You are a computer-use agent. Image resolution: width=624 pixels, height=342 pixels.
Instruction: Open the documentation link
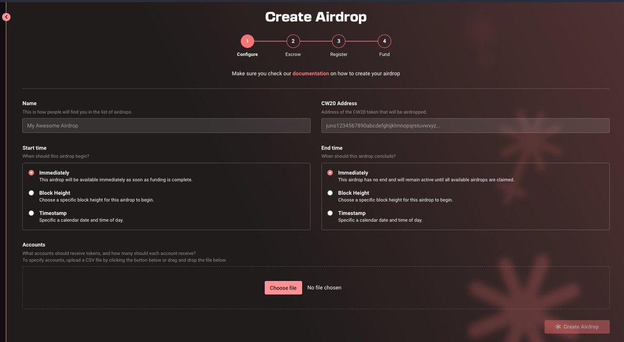(311, 73)
